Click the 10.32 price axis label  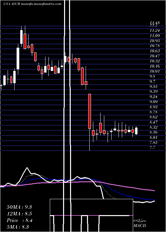[x=155, y=61]
